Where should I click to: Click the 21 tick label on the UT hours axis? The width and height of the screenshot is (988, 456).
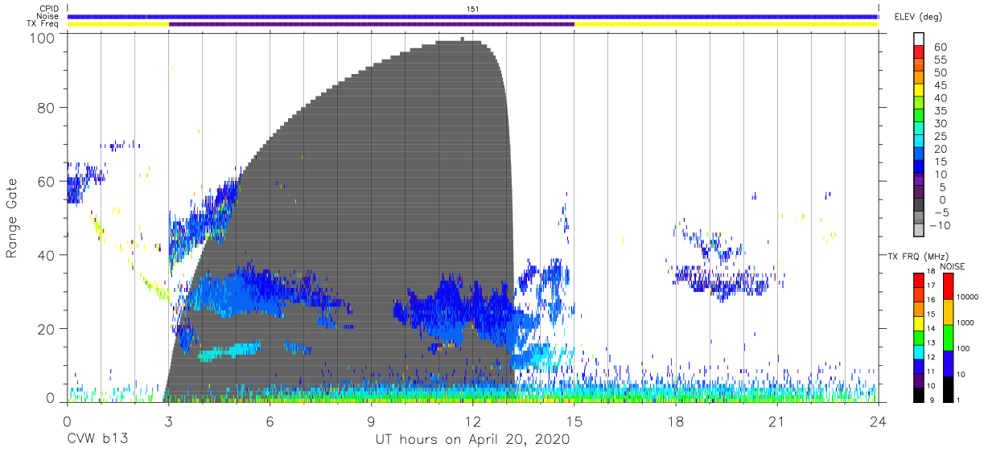point(777,421)
